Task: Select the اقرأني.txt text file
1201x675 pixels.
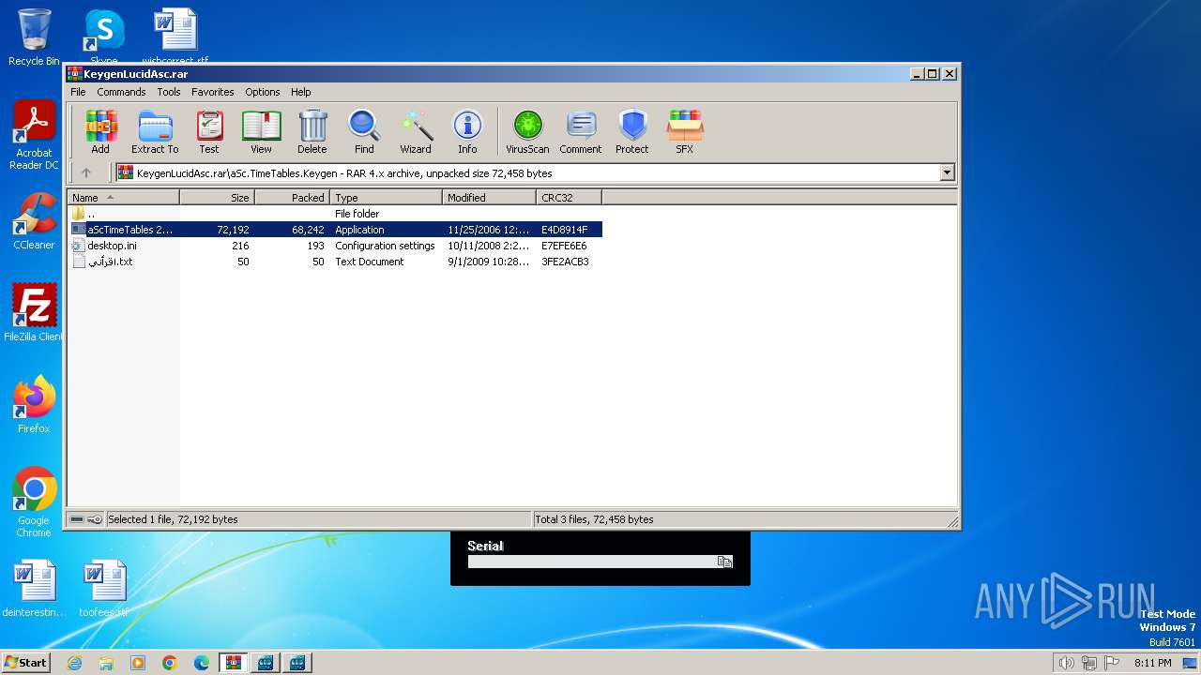Action: pyautogui.click(x=335, y=262)
